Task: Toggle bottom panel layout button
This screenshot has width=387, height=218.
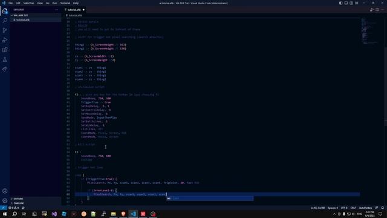Action: 346,3
